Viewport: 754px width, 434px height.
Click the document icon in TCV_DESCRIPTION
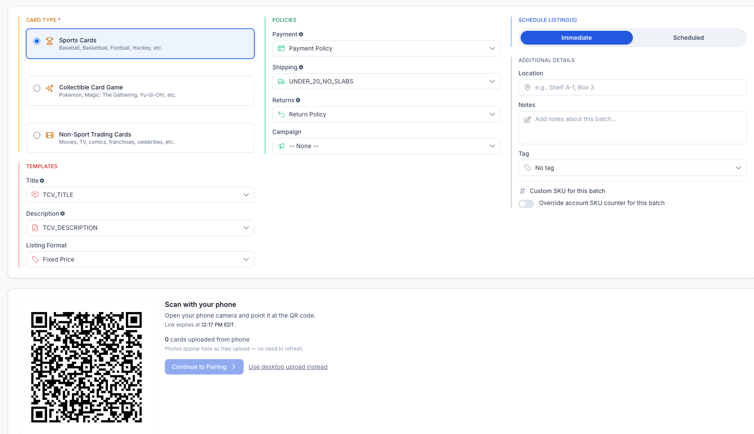(35, 228)
